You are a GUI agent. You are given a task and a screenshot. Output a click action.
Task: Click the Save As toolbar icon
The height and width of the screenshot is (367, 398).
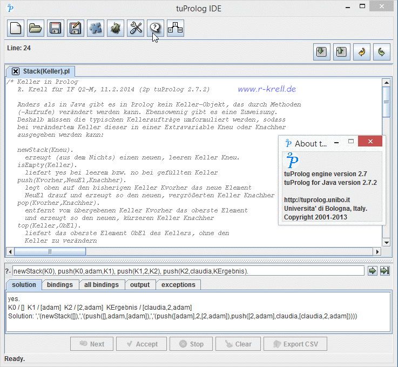tap(75, 28)
